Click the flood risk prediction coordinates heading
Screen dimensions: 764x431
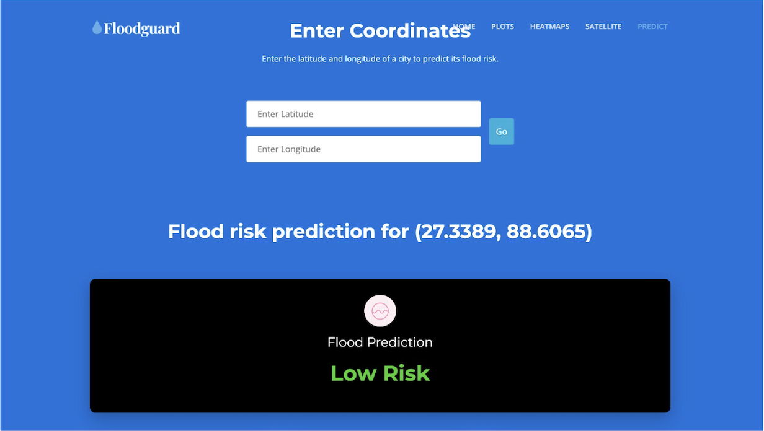(x=380, y=232)
